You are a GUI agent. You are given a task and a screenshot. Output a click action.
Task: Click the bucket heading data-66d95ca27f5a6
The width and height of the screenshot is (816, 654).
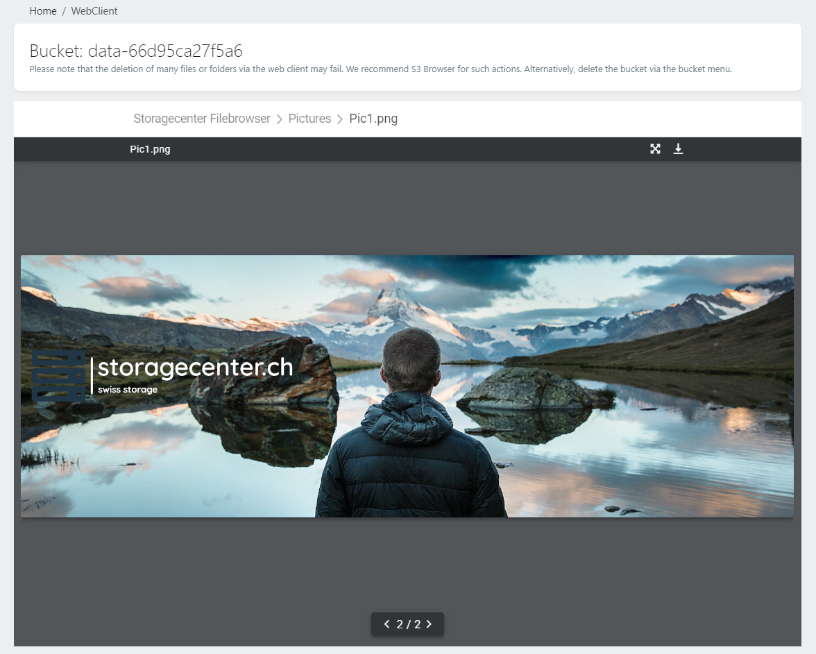coord(135,51)
